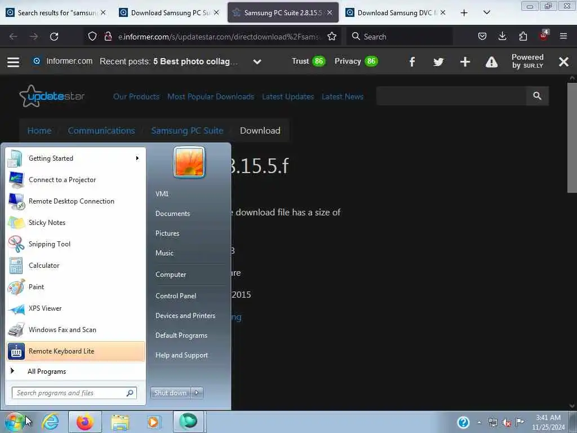
Task: Open Windows Fax and Scan
Action: [76, 329]
